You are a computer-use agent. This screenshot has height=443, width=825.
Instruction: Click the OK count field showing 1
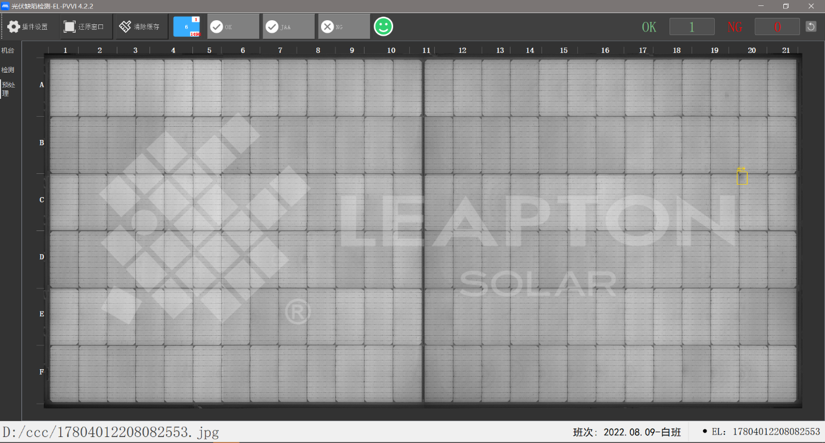point(692,27)
